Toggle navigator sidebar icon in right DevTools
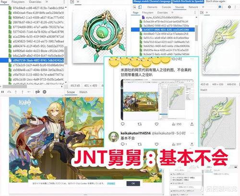Viewport: 240px width, 196px height. 202,12
